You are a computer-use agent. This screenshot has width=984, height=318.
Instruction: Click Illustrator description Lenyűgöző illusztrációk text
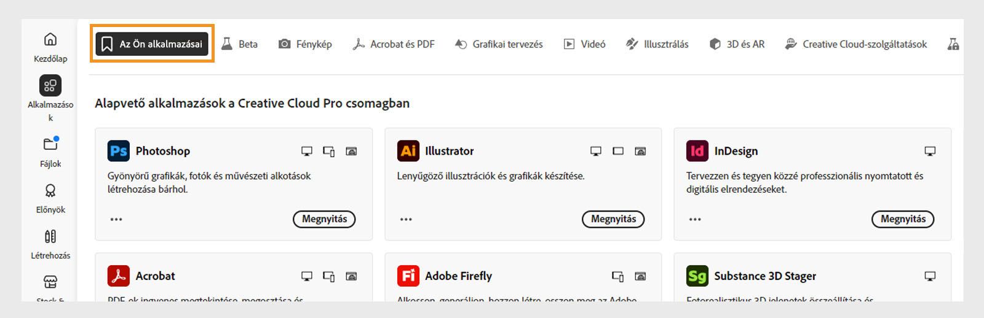pyautogui.click(x=491, y=176)
